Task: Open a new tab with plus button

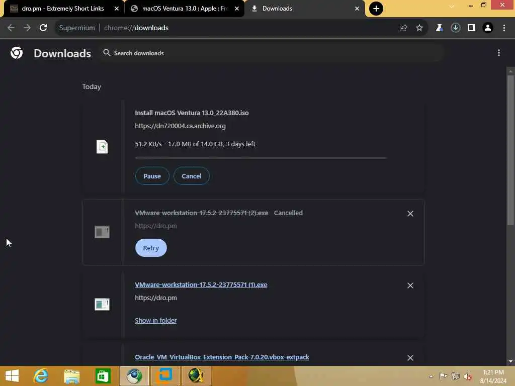Action: (x=376, y=9)
